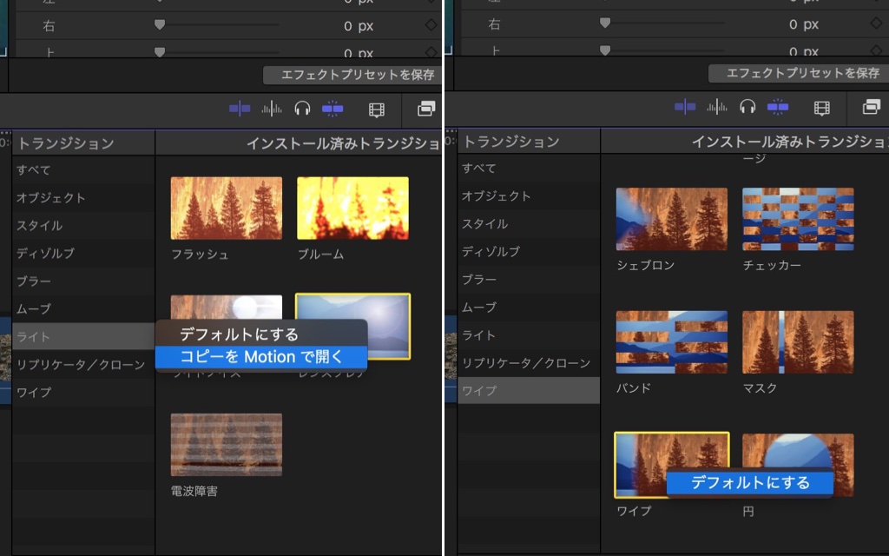This screenshot has height=556, width=889.
Task: Select マスク transition thumbnail
Action: [799, 342]
